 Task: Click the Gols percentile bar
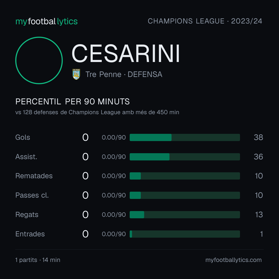coord(185,137)
